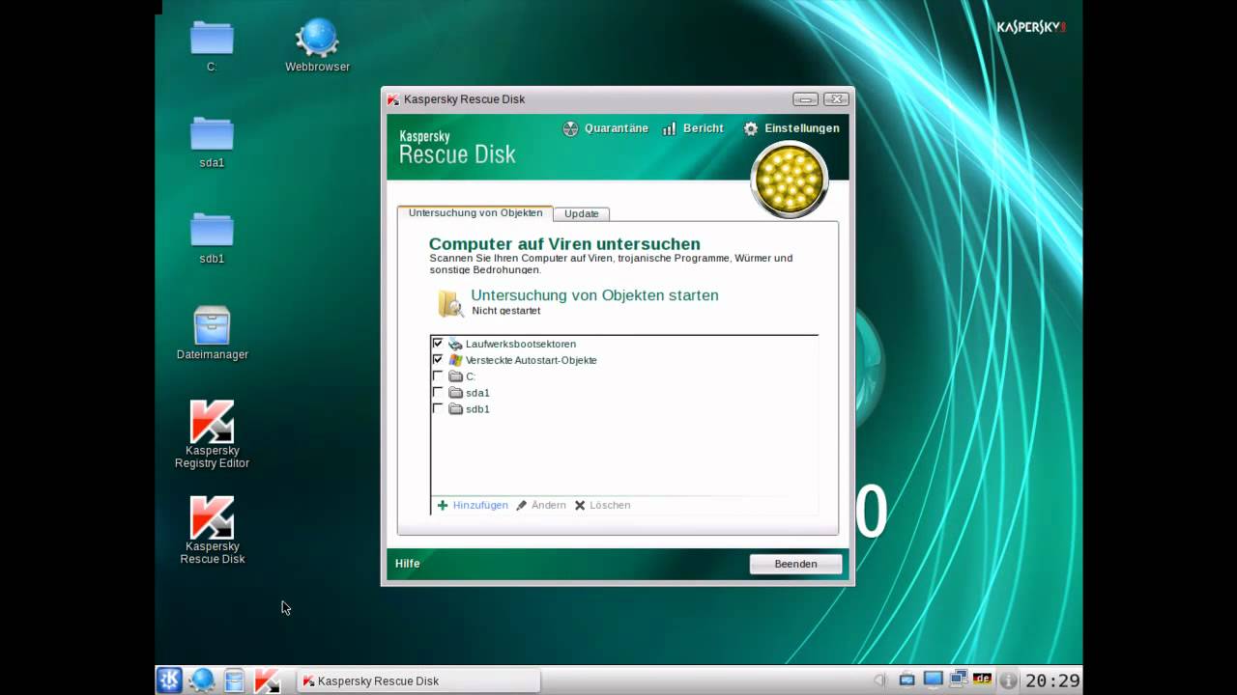The image size is (1237, 695).
Task: Launch Kaspersky Rescue Disk desktop icon
Action: click(x=212, y=530)
